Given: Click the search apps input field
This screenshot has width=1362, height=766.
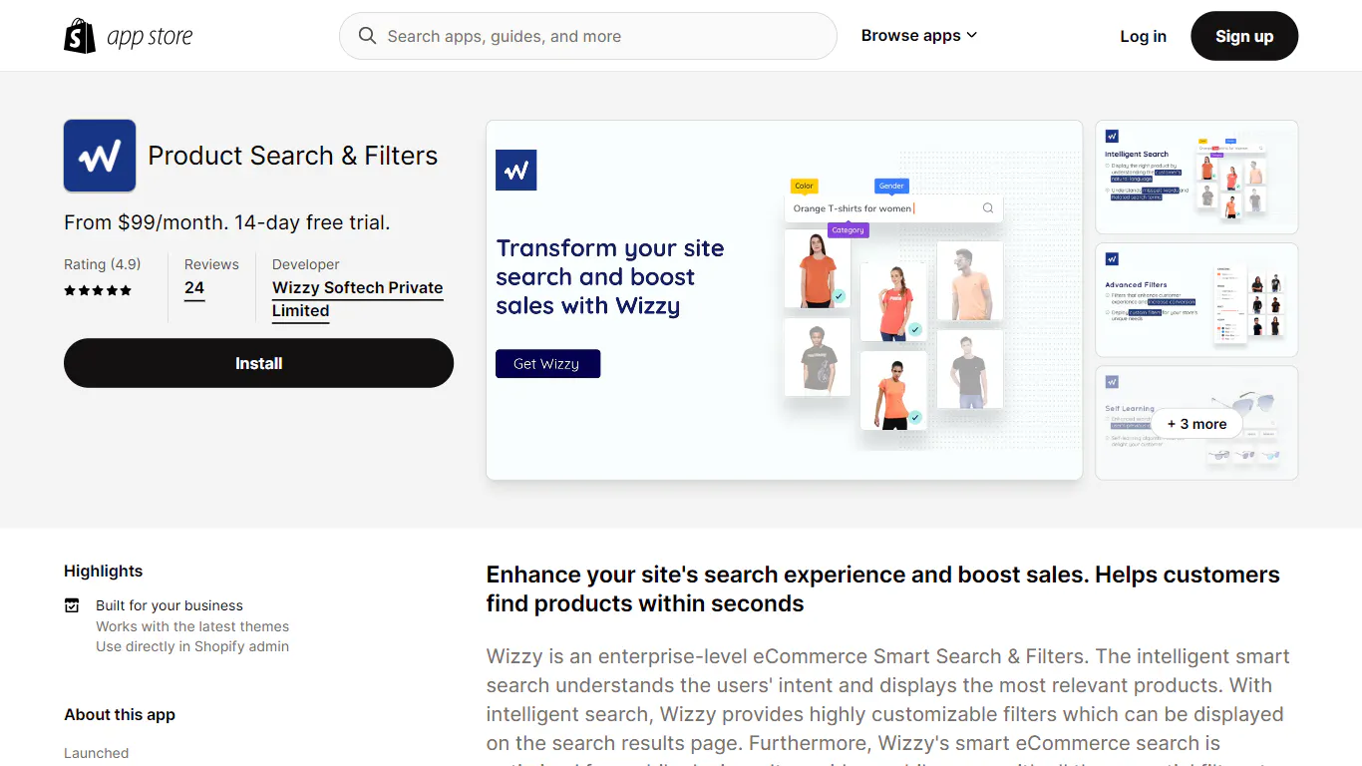Looking at the screenshot, I should pos(587,35).
